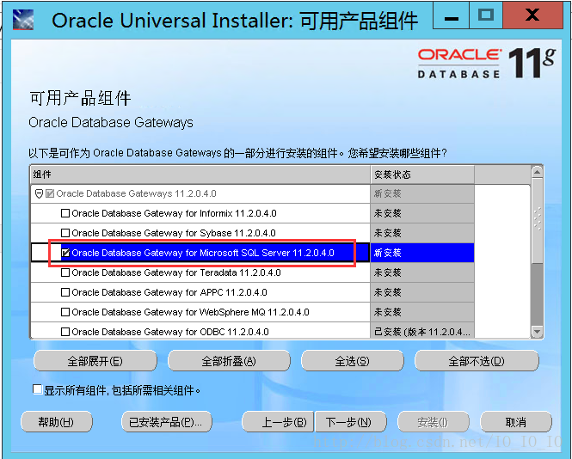Click the 组件 column header

coord(200,174)
